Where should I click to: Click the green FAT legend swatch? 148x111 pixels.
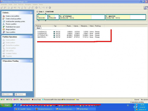click(1, 99)
